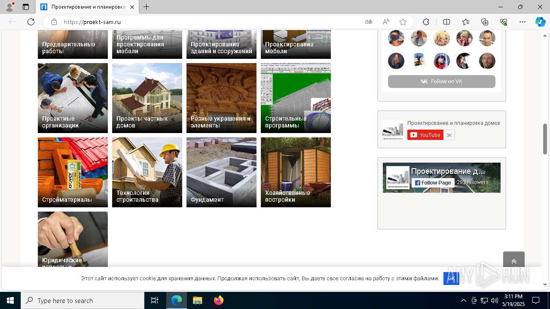The height and width of the screenshot is (309, 550).
Task: Click the browser back arrow
Action: click(12, 22)
